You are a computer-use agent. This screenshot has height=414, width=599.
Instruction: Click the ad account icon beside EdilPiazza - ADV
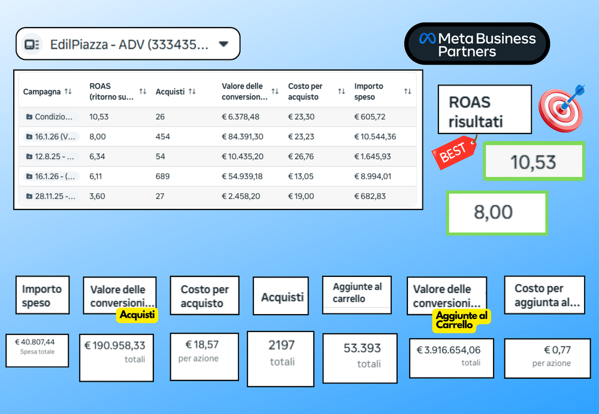coord(32,45)
